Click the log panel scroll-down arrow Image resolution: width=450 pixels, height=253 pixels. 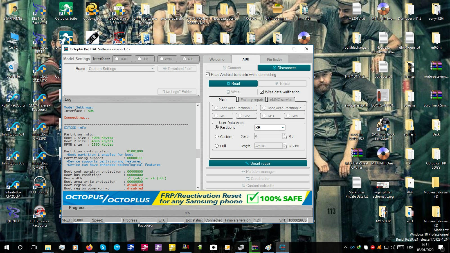click(x=198, y=188)
